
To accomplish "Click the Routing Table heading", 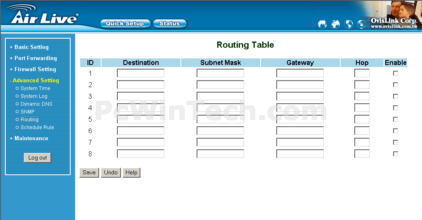I will tap(245, 45).
